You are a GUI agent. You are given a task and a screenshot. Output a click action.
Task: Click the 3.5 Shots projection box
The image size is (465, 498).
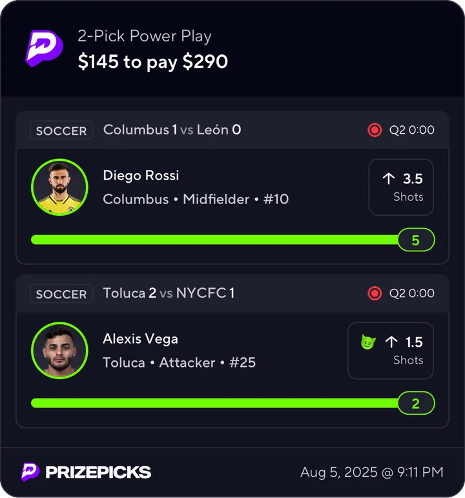[x=401, y=187]
